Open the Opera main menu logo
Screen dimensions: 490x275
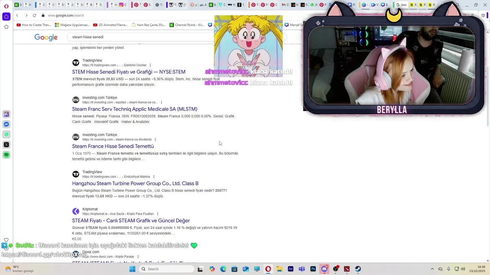point(6,6)
